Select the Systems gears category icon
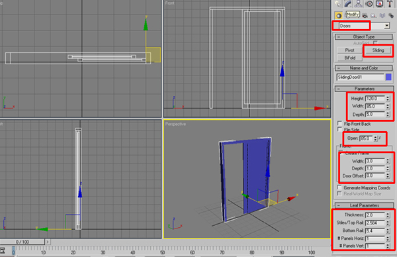The width and height of the screenshot is (397, 257). (391, 15)
